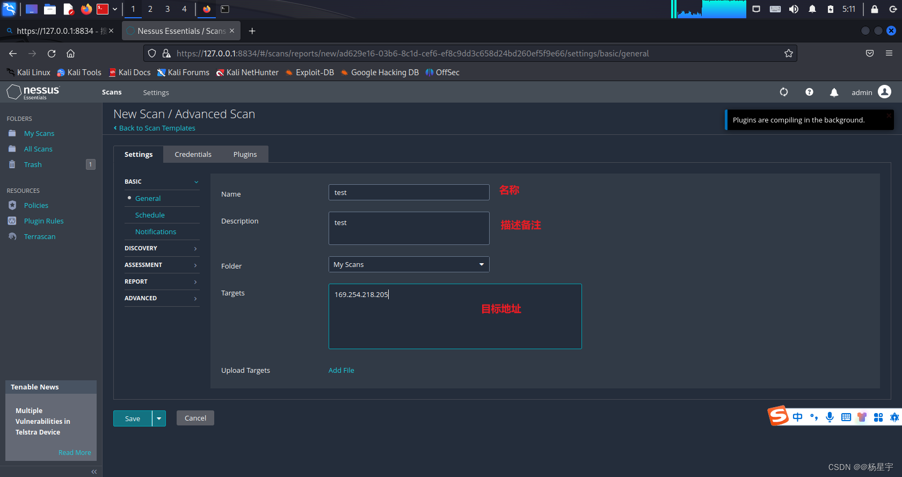
Task: Click the scan refresh status icon
Action: (784, 92)
